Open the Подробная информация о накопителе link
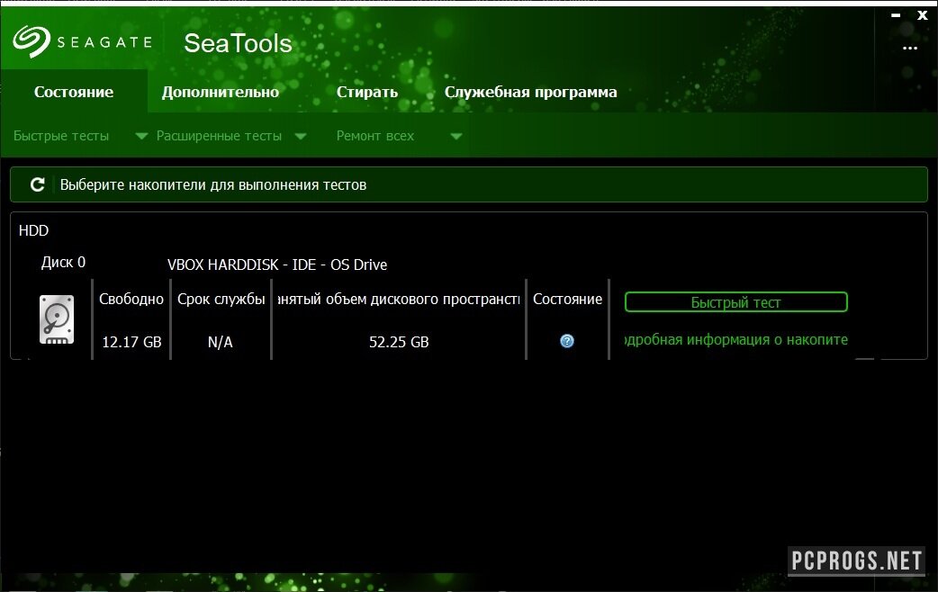Screen dimensions: 938x592 point(735,340)
